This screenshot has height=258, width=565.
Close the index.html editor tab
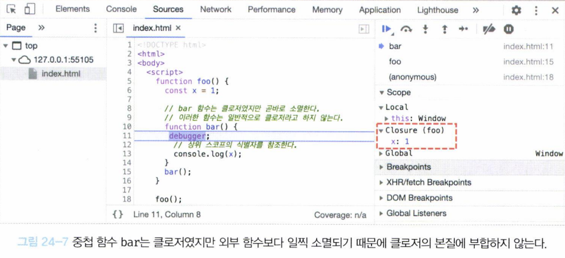pos(178,28)
